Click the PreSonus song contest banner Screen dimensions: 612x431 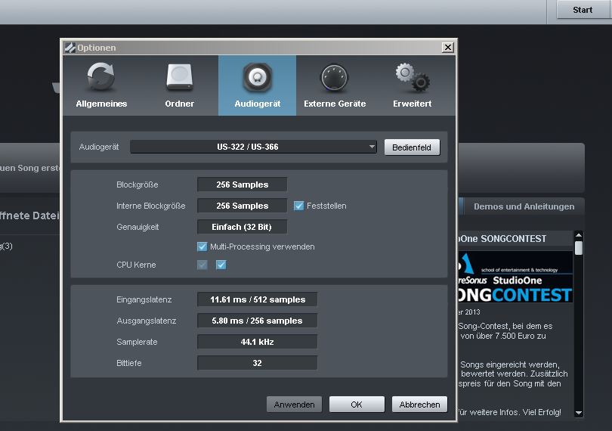point(515,278)
